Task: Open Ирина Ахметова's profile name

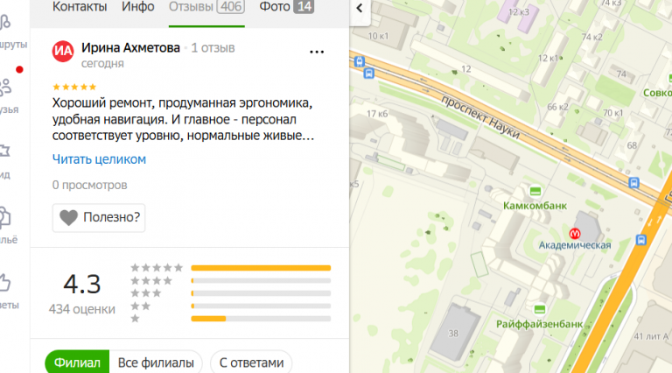Action: coord(130,47)
